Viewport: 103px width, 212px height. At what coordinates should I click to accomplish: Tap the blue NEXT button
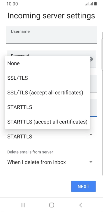click(83, 186)
